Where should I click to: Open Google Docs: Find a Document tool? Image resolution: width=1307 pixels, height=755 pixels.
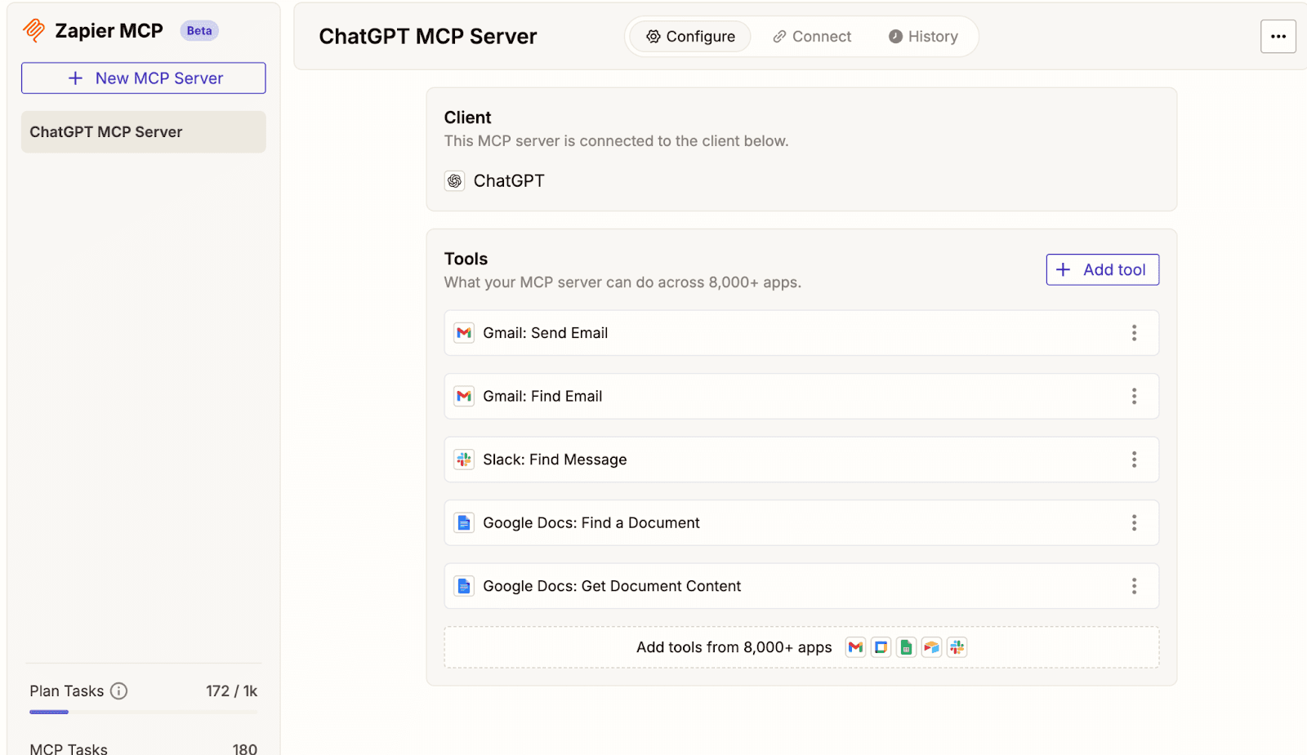[801, 523]
